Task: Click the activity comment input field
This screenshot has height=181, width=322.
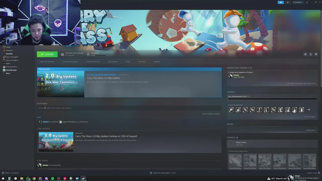Action: pyautogui.click(x=129, y=108)
